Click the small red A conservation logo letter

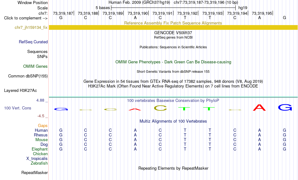point(135,109)
